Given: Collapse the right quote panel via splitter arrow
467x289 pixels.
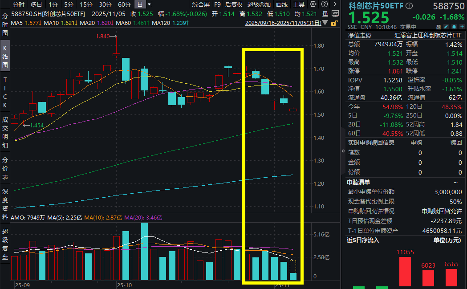Looking at the screenshot, I should [343, 151].
